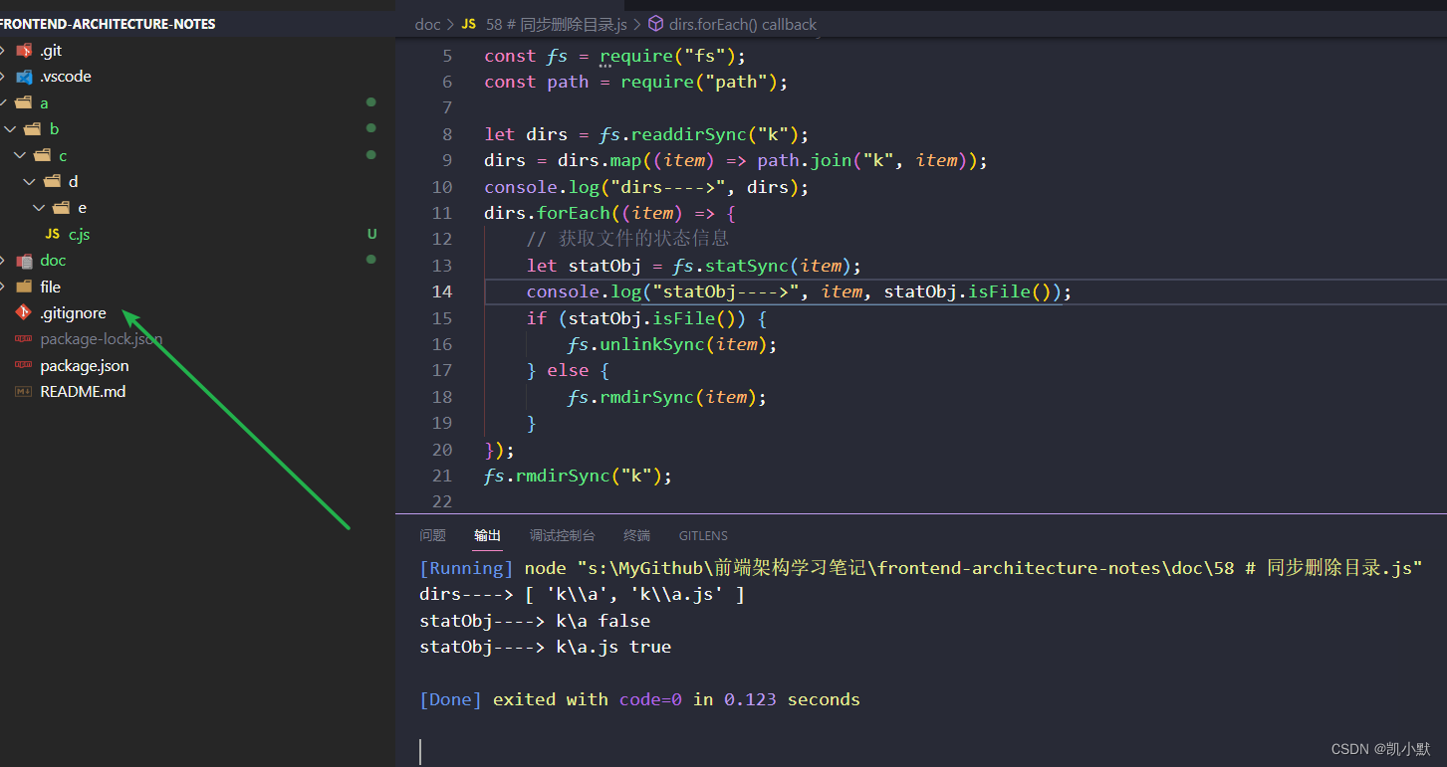
Task: Click the .git folder icon
Action: (24, 50)
